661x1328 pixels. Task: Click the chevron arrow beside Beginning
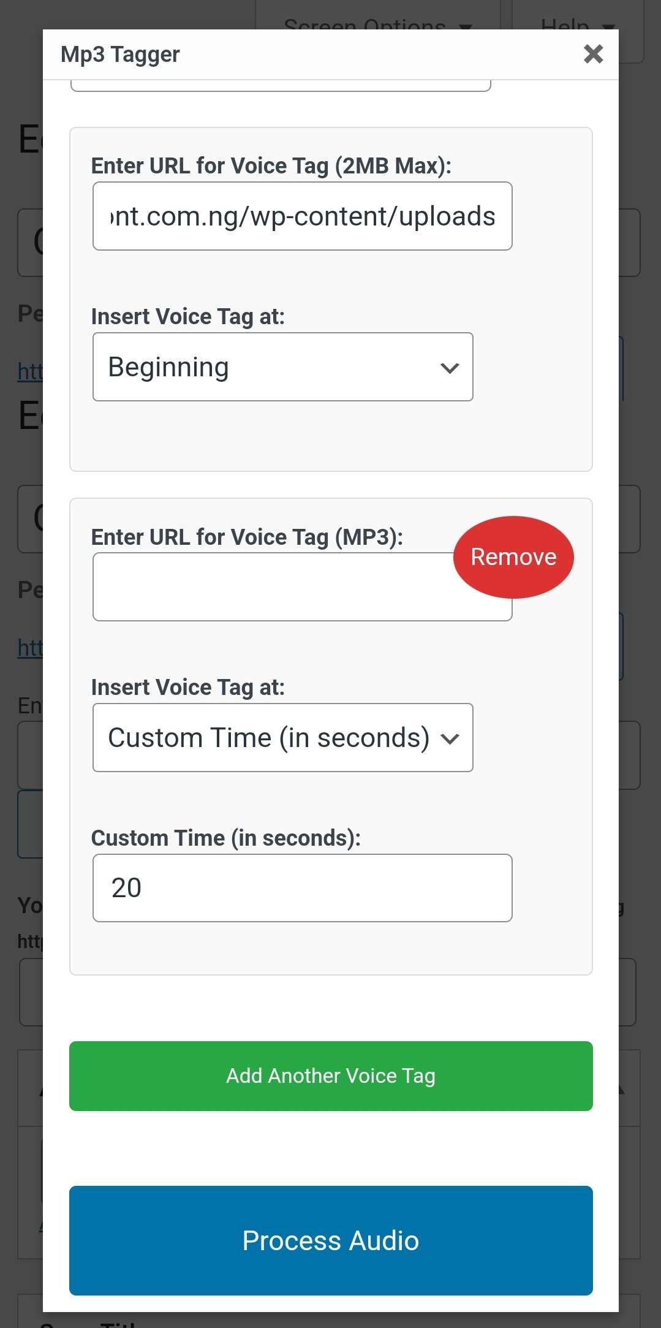(450, 368)
